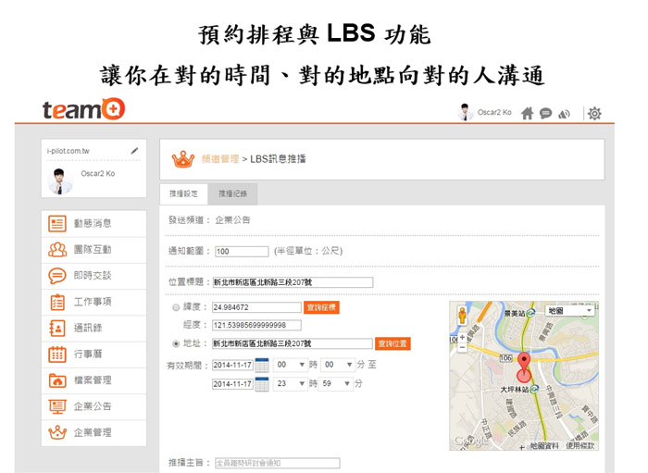The height and width of the screenshot is (473, 648).
Task: Click the start date field 2014-11-17
Action: (232, 366)
